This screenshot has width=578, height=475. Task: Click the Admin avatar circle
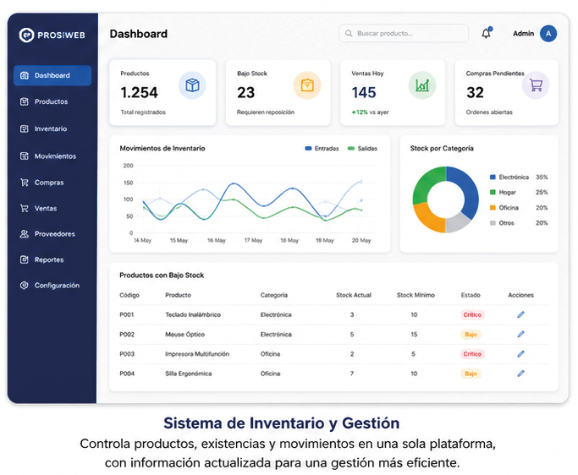[548, 34]
